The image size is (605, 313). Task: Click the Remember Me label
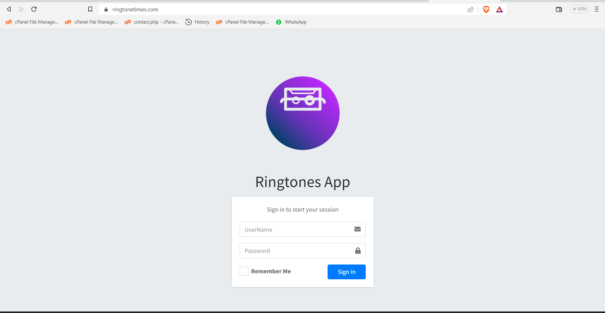tap(271, 271)
